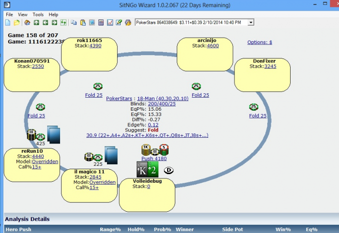
Task: Click the Edge% 0.12 link
Action: point(153,125)
